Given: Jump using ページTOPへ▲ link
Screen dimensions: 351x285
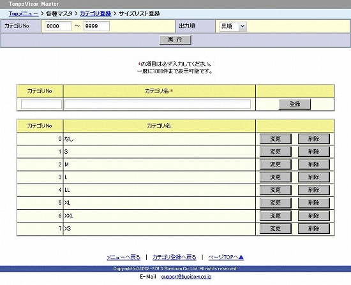Looking at the screenshot, I should click(x=226, y=258).
